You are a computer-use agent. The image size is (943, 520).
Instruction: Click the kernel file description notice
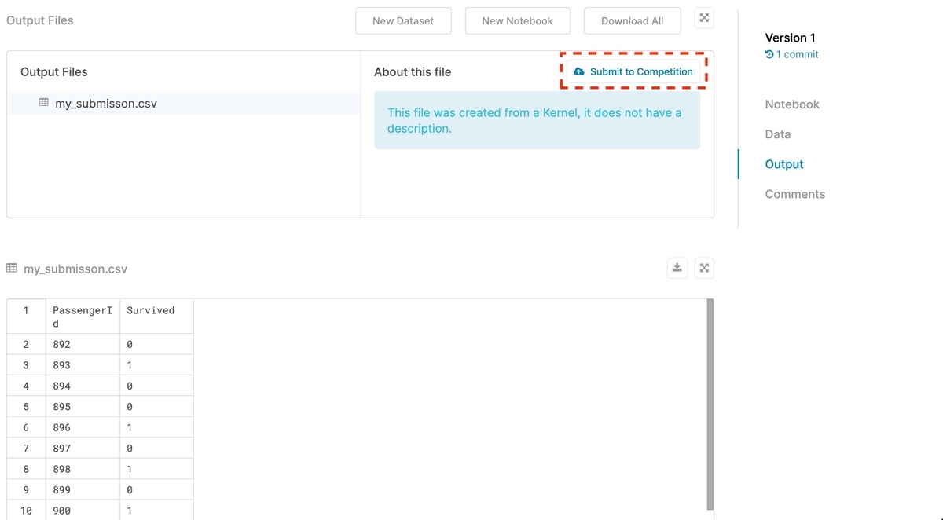(x=537, y=120)
